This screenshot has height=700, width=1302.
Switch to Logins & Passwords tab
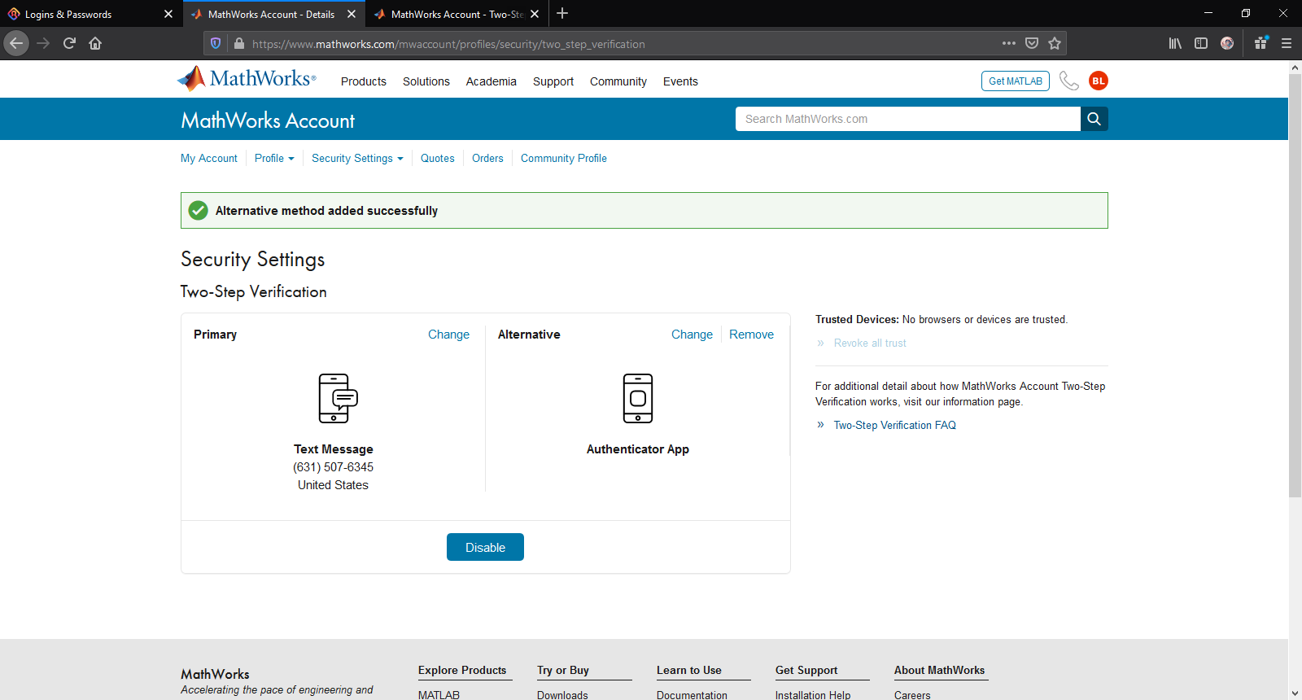point(90,14)
